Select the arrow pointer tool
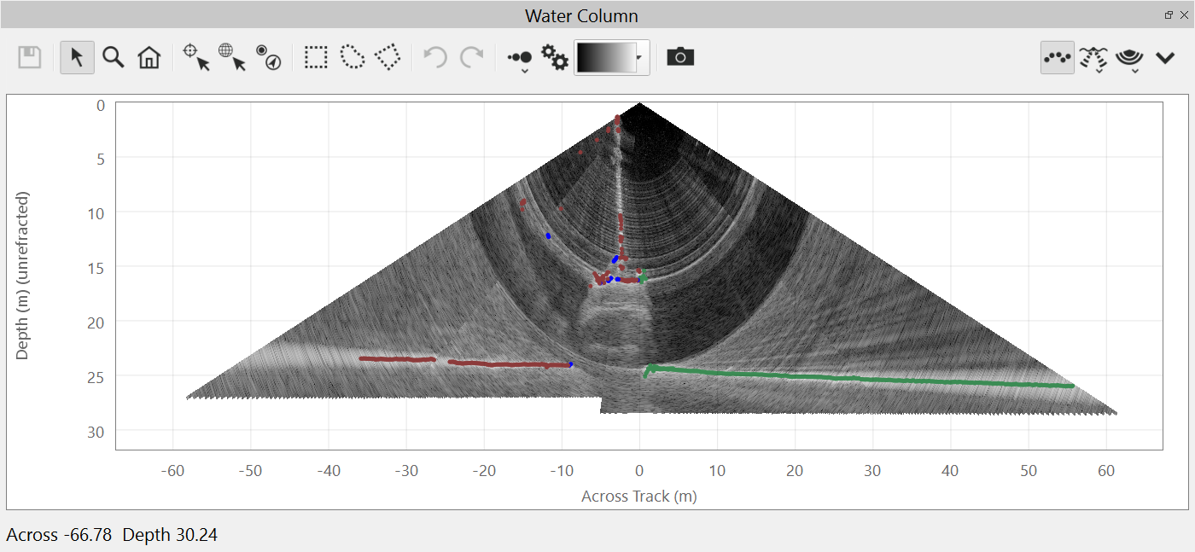 (x=77, y=58)
